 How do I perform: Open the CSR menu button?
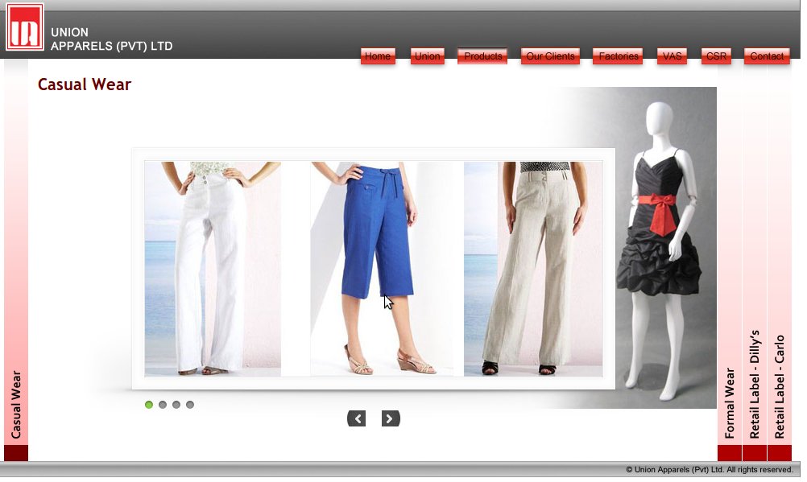point(716,56)
